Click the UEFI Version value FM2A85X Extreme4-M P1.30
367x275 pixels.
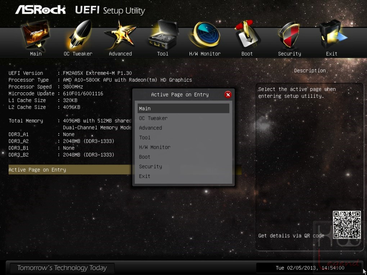click(98, 73)
